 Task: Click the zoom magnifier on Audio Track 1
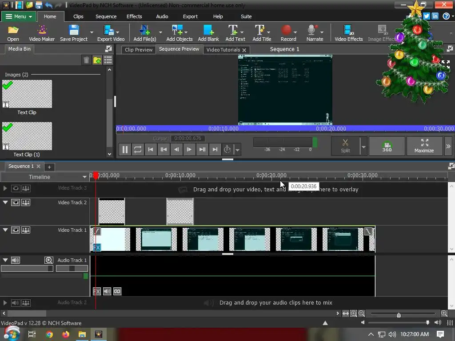(49, 260)
